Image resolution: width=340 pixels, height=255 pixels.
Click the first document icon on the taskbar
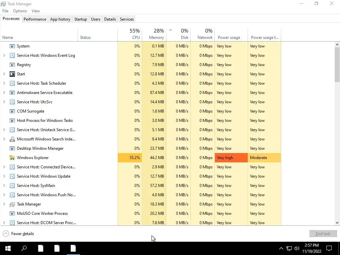point(41,248)
